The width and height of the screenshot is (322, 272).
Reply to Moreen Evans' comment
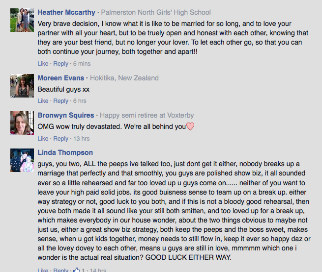60,101
